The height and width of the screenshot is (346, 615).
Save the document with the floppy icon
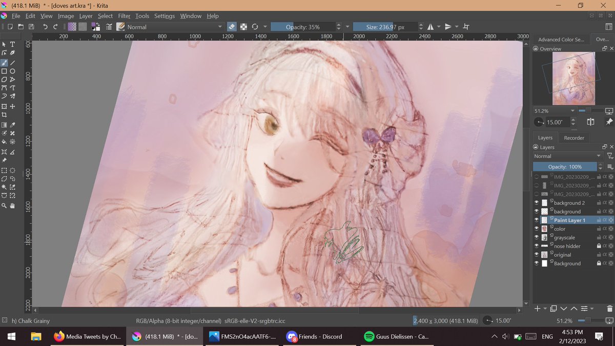click(31, 27)
